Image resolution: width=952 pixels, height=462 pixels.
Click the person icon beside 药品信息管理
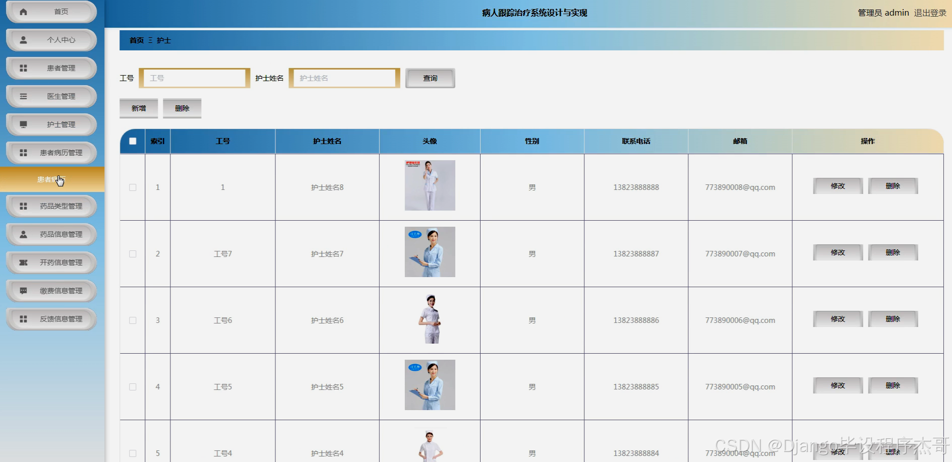click(x=23, y=234)
